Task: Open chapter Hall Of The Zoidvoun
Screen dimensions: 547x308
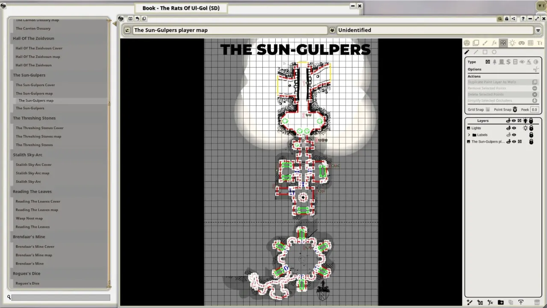Action: tap(33, 38)
